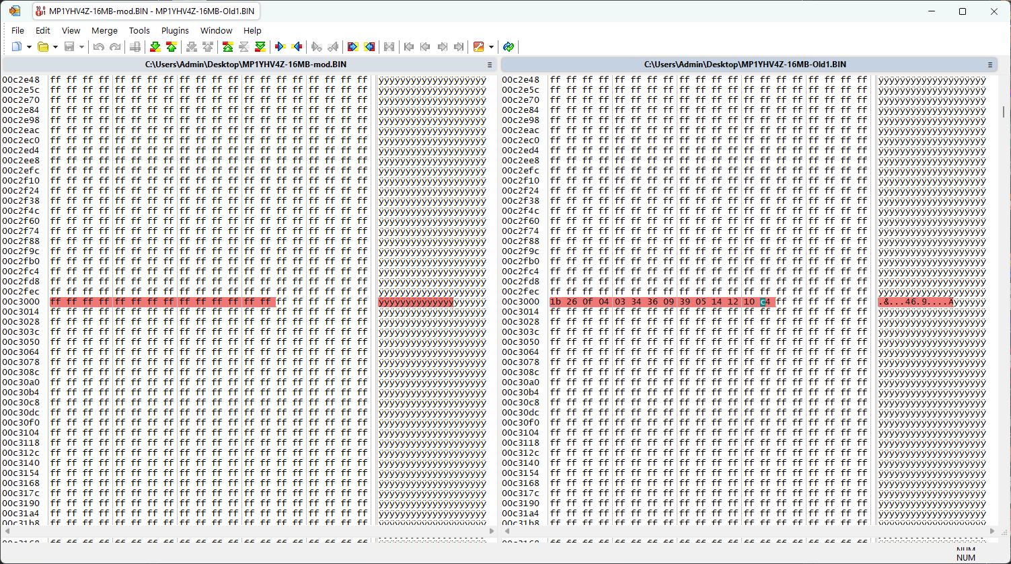Click the Next Difference toolbar icon
The height and width of the screenshot is (564, 1011).
(155, 47)
